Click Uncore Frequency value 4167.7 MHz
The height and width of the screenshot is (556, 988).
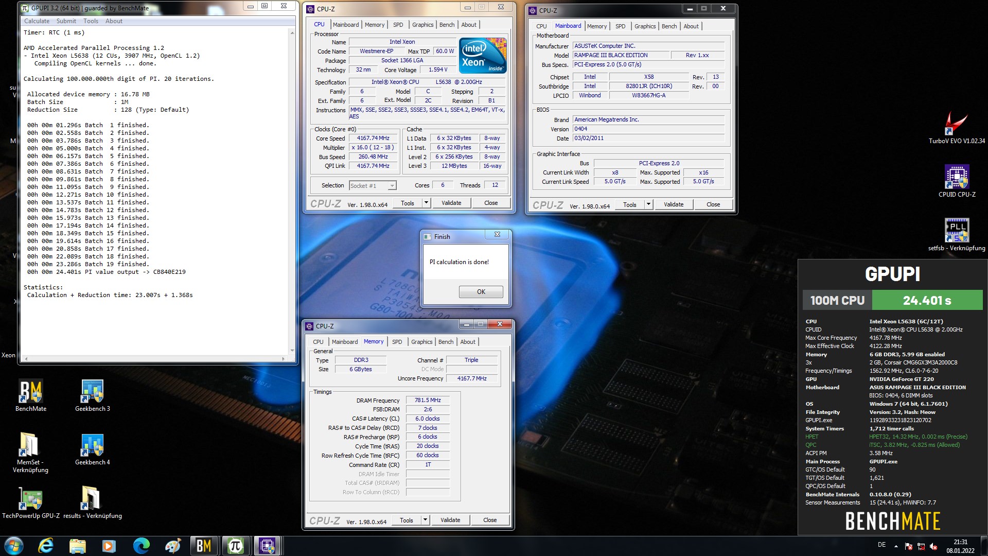tap(472, 378)
